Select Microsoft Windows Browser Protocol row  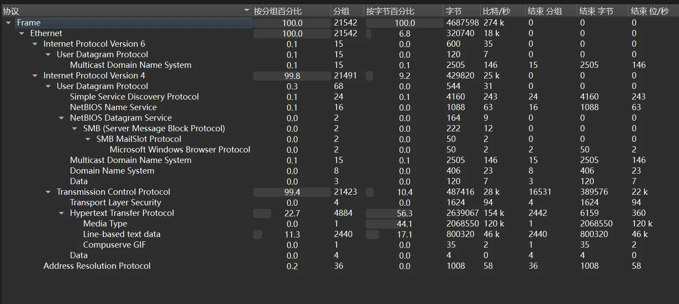[x=180, y=150]
